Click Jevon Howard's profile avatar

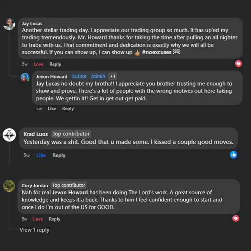(25, 77)
